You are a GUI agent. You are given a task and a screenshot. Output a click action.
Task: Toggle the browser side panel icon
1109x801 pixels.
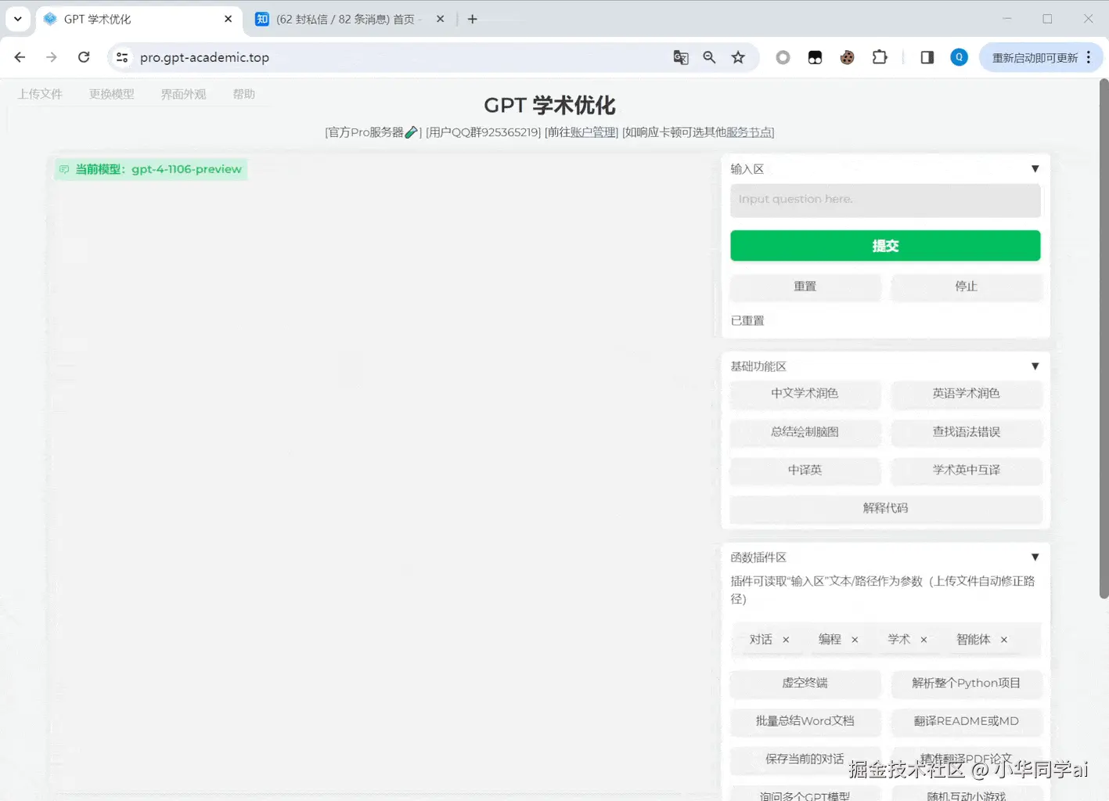(927, 57)
